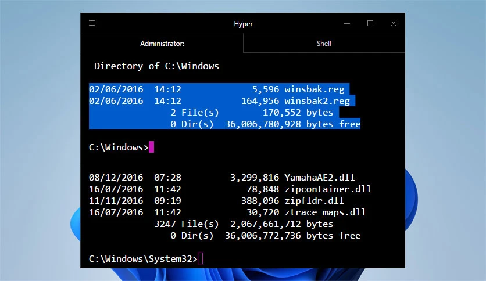Maximize the Hyper window

[370, 24]
